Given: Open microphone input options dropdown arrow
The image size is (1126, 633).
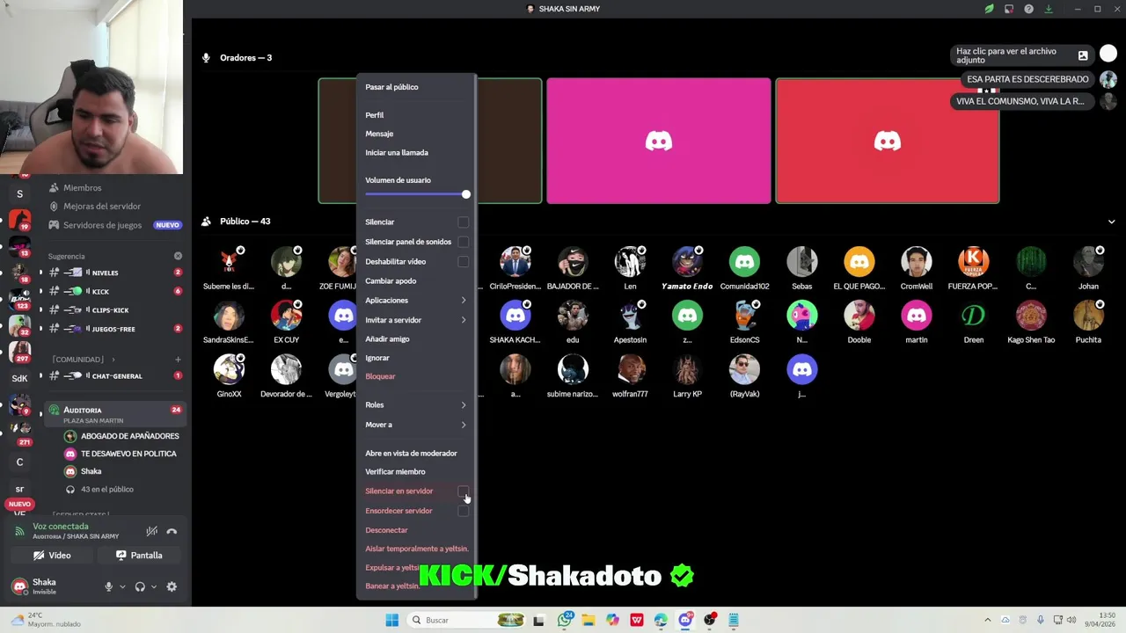Looking at the screenshot, I should (122, 586).
